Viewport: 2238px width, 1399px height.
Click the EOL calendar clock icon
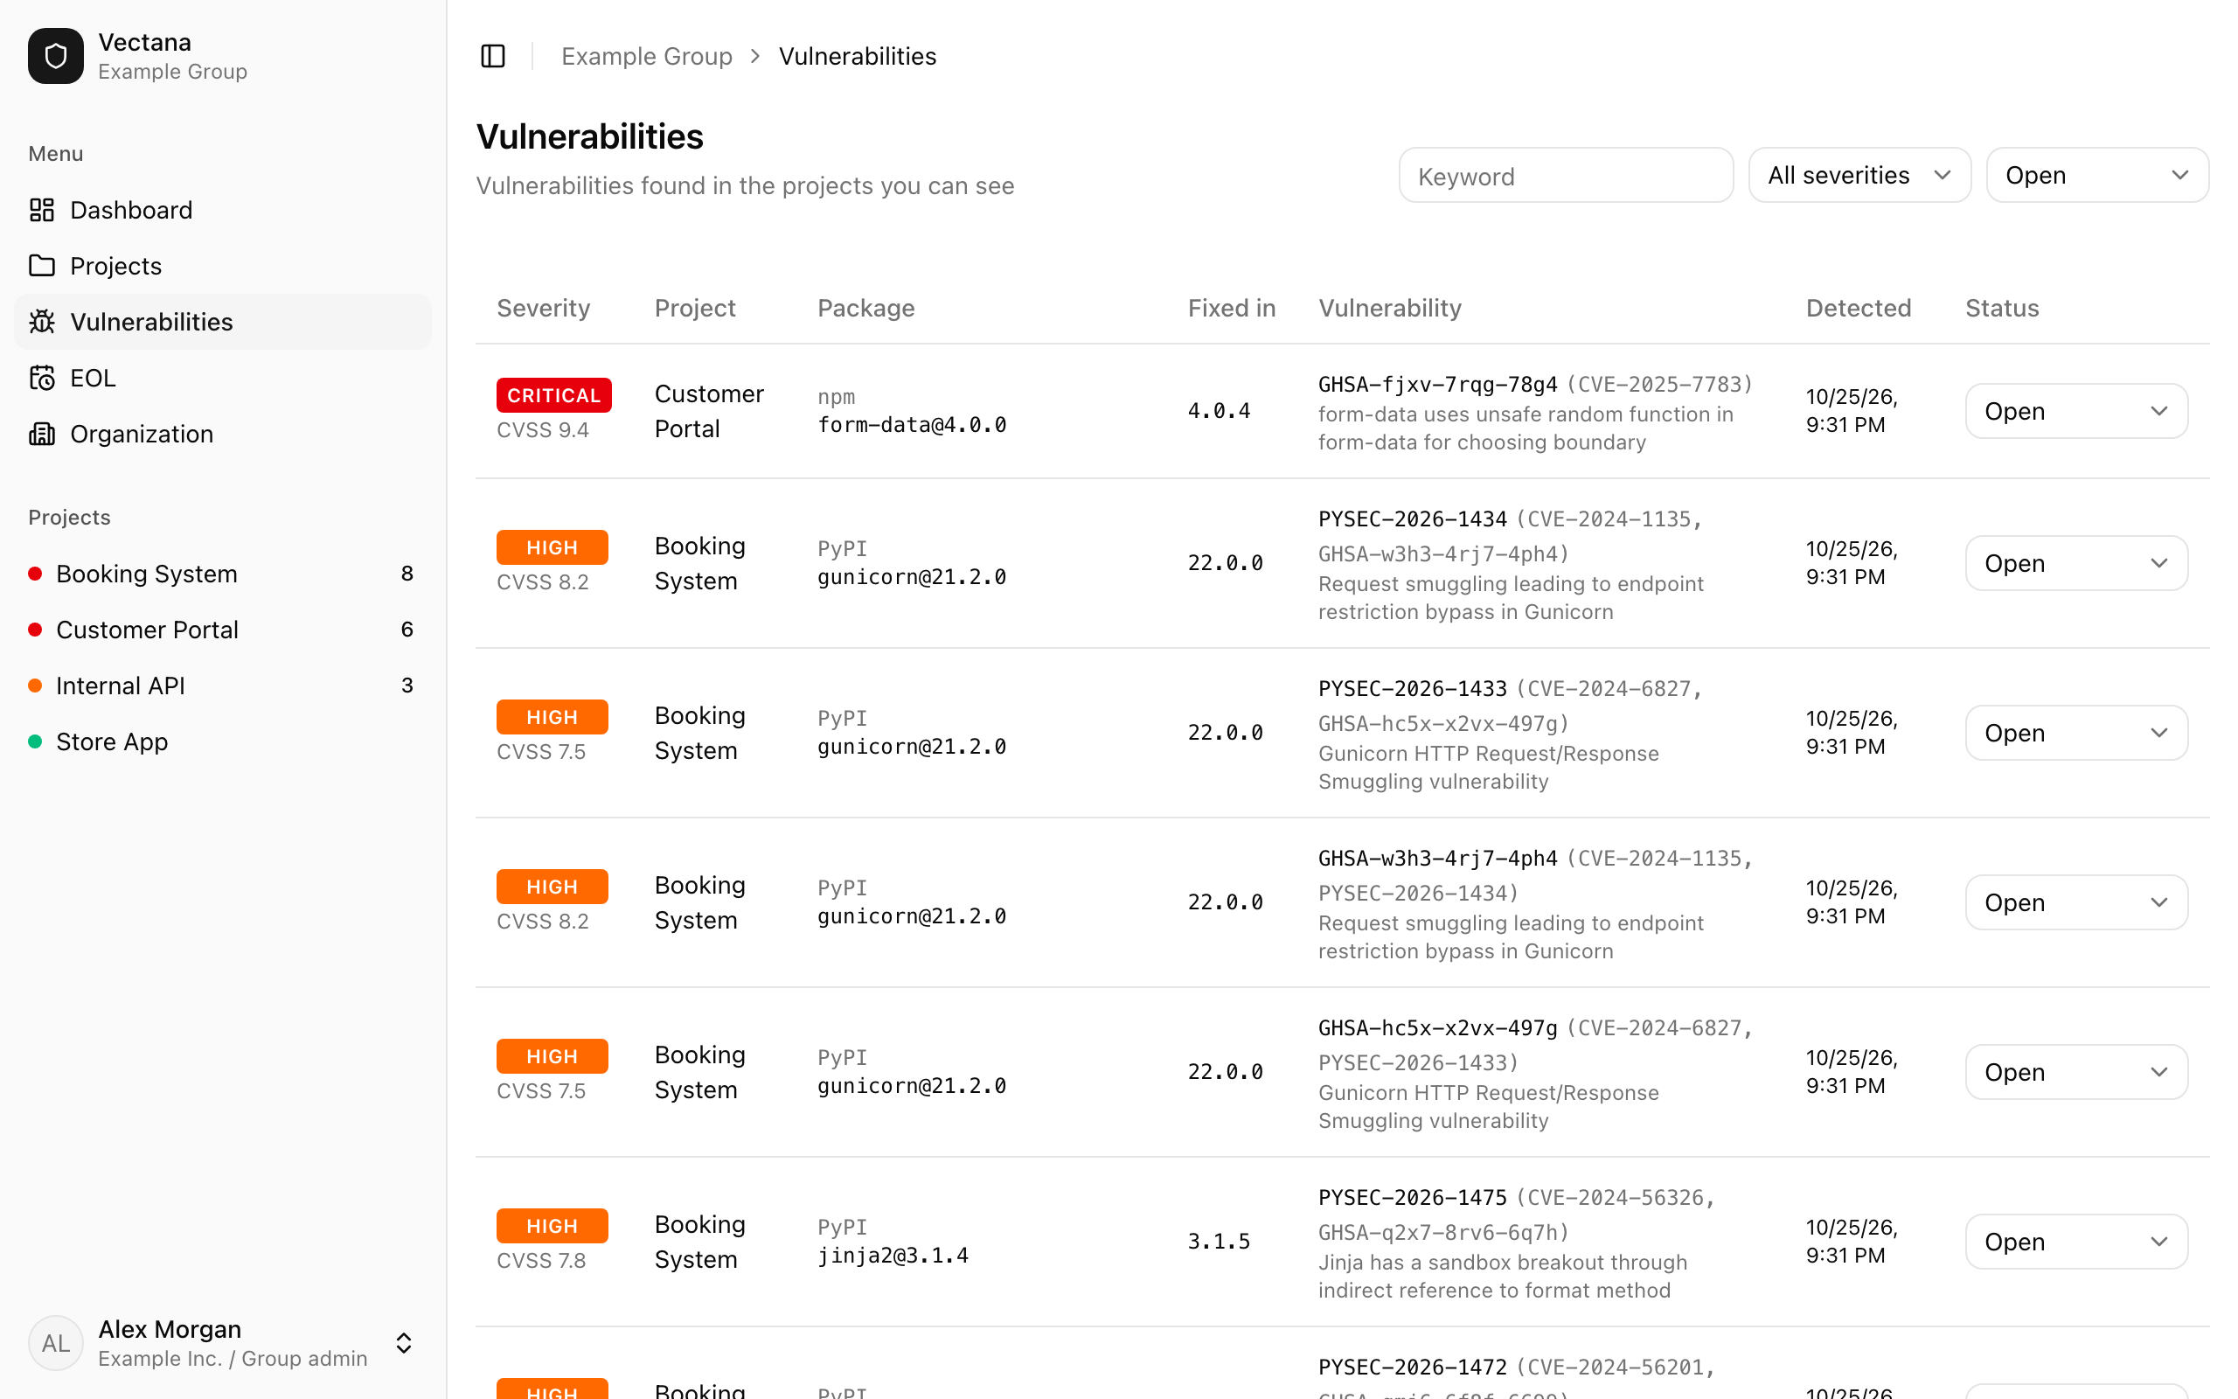42,378
